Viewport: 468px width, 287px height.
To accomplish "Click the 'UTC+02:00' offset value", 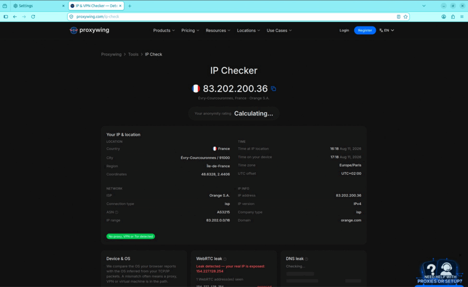I will pyautogui.click(x=351, y=173).
